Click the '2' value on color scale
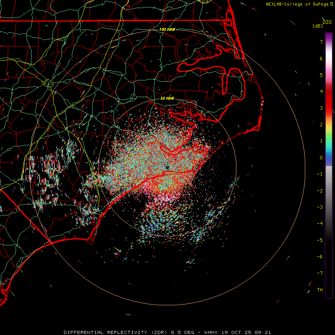 pos(321,125)
